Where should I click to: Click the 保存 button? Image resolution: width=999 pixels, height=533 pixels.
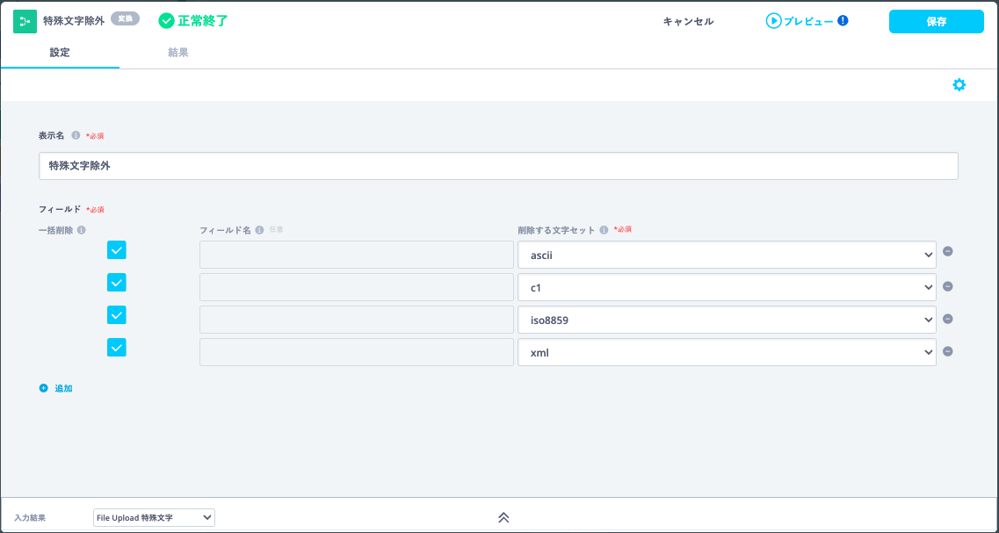click(x=936, y=22)
